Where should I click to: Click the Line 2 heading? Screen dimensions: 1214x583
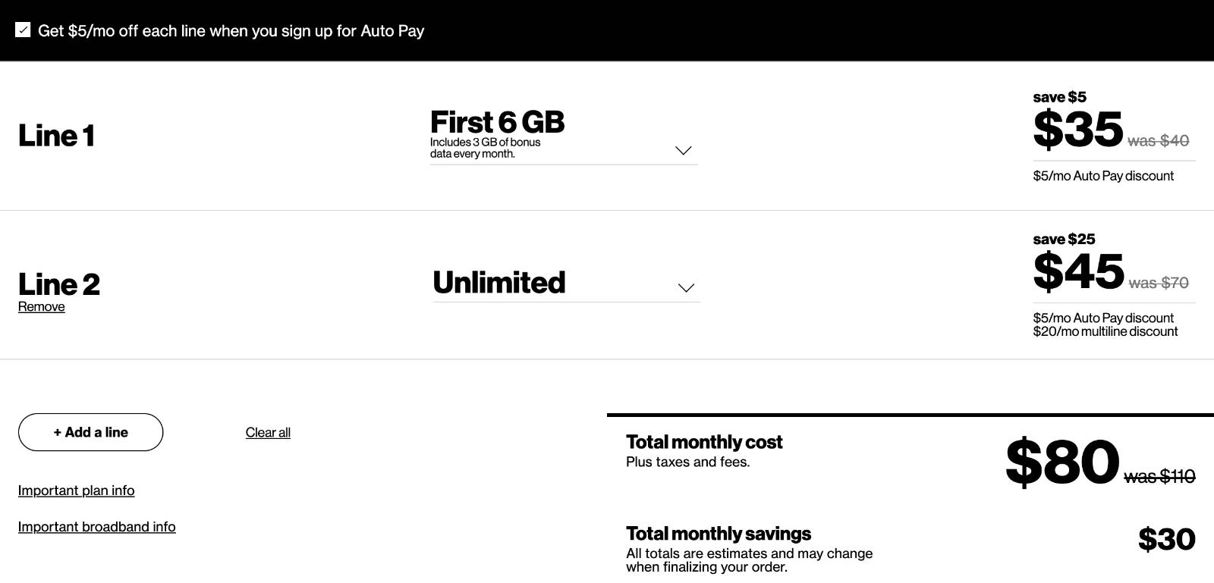58,284
